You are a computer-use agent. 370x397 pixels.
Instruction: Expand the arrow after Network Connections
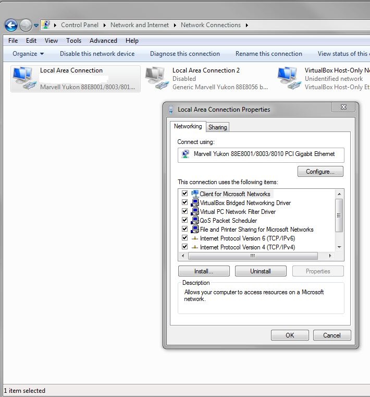click(247, 25)
